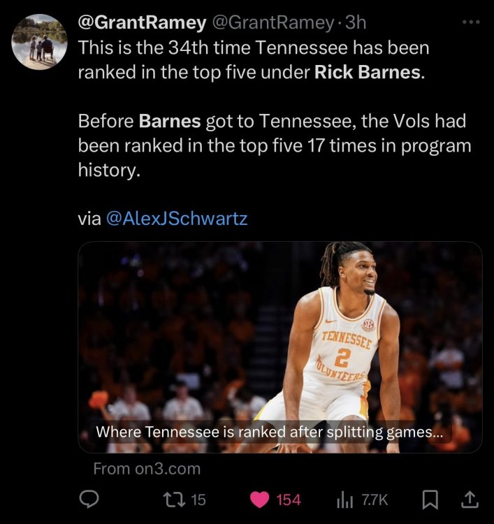This screenshot has width=494, height=524.
Task: Visit the @AlexJSchwartz mention
Action: coord(175,219)
